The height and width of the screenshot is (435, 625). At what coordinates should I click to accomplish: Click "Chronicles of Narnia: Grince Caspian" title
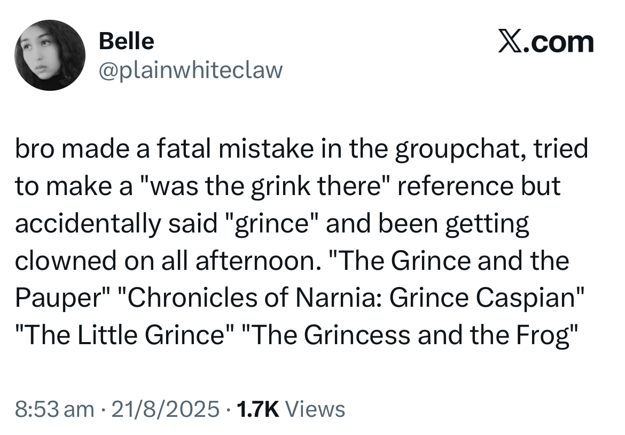pyautogui.click(x=349, y=298)
